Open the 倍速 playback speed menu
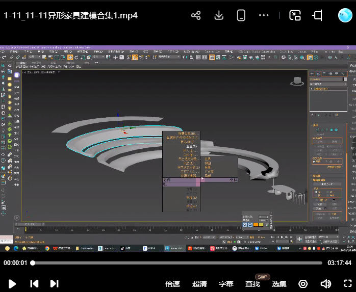This screenshot has height=292, width=356. click(172, 284)
